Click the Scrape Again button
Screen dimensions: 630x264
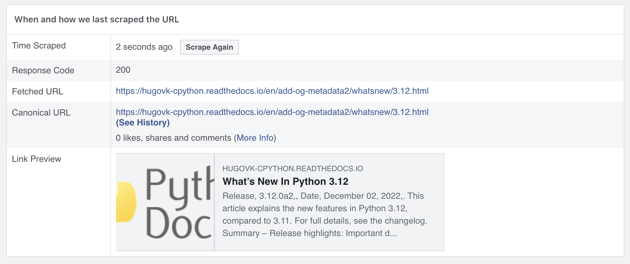209,47
